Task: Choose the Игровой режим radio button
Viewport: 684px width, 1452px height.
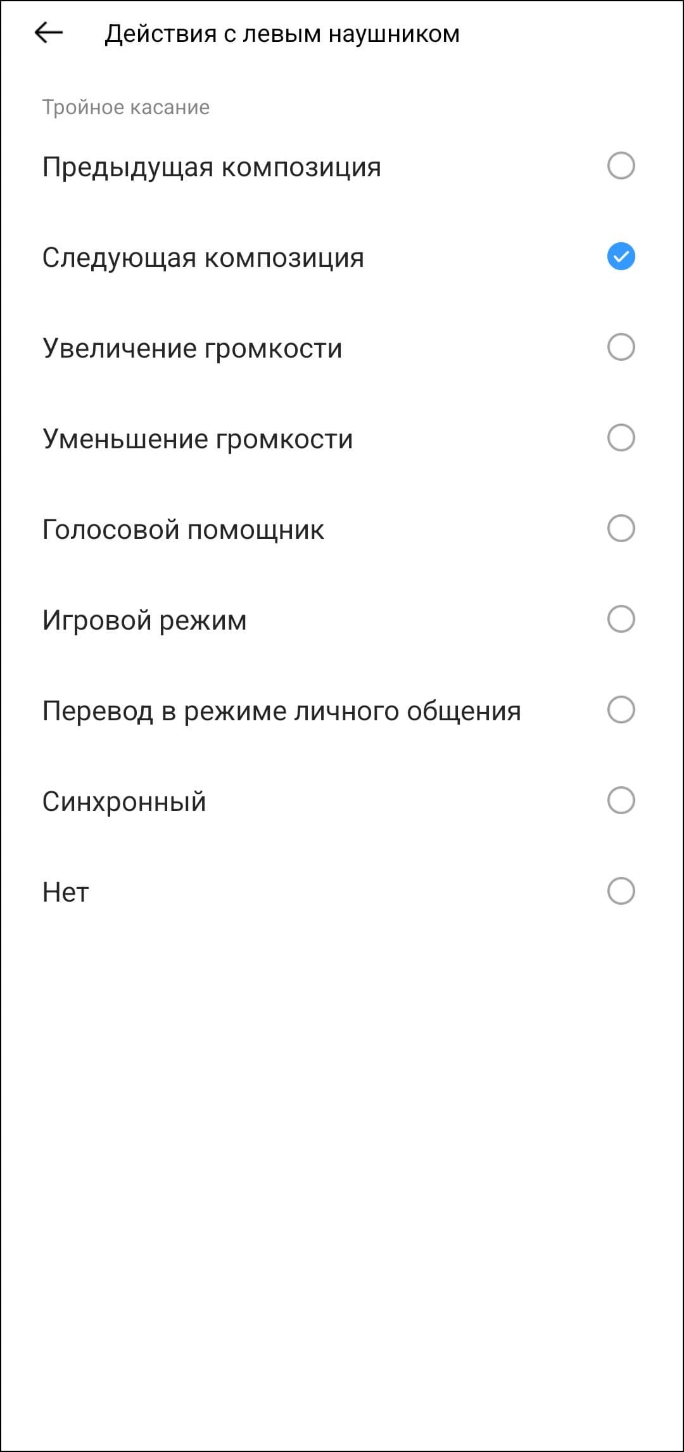Action: [x=621, y=619]
